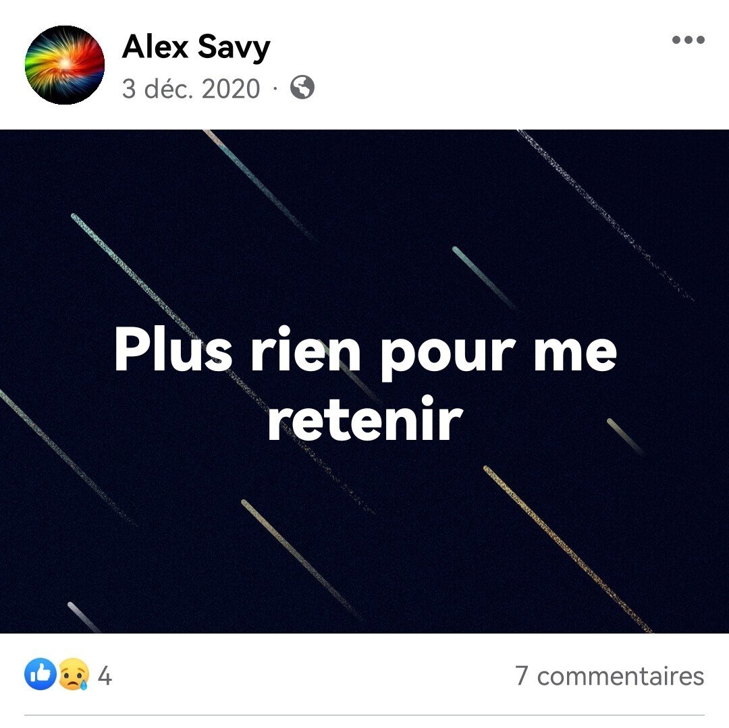Click the blue thumbs-up like reaction icon
729x728 pixels.
point(40,674)
